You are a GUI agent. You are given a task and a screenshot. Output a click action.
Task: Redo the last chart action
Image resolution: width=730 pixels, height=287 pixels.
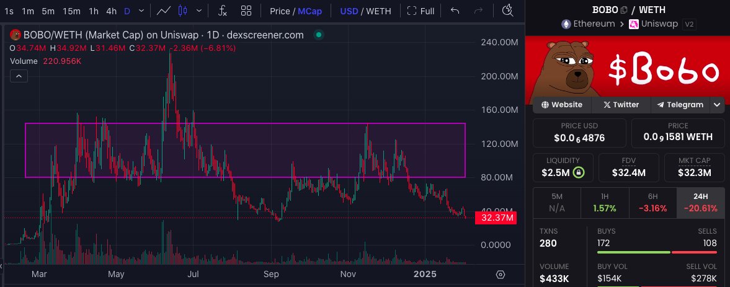pos(478,11)
